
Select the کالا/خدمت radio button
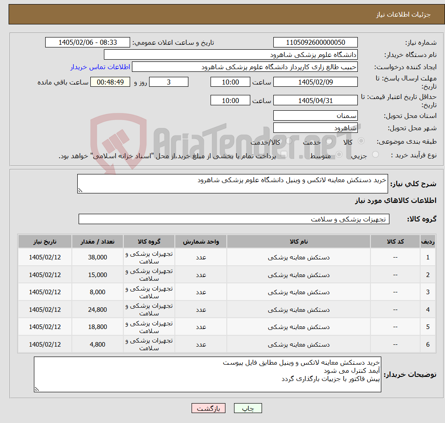point(289,141)
